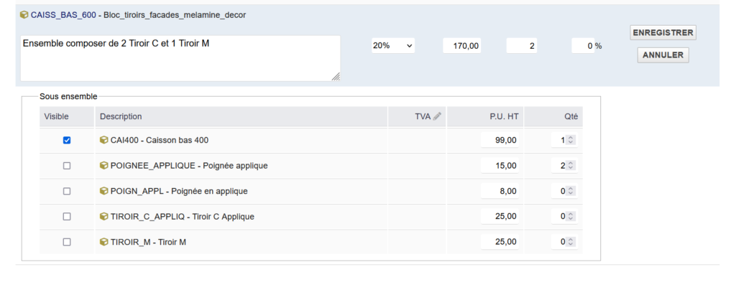
Task: Open the CAISS_BAS_600 product link
Action: (x=63, y=15)
